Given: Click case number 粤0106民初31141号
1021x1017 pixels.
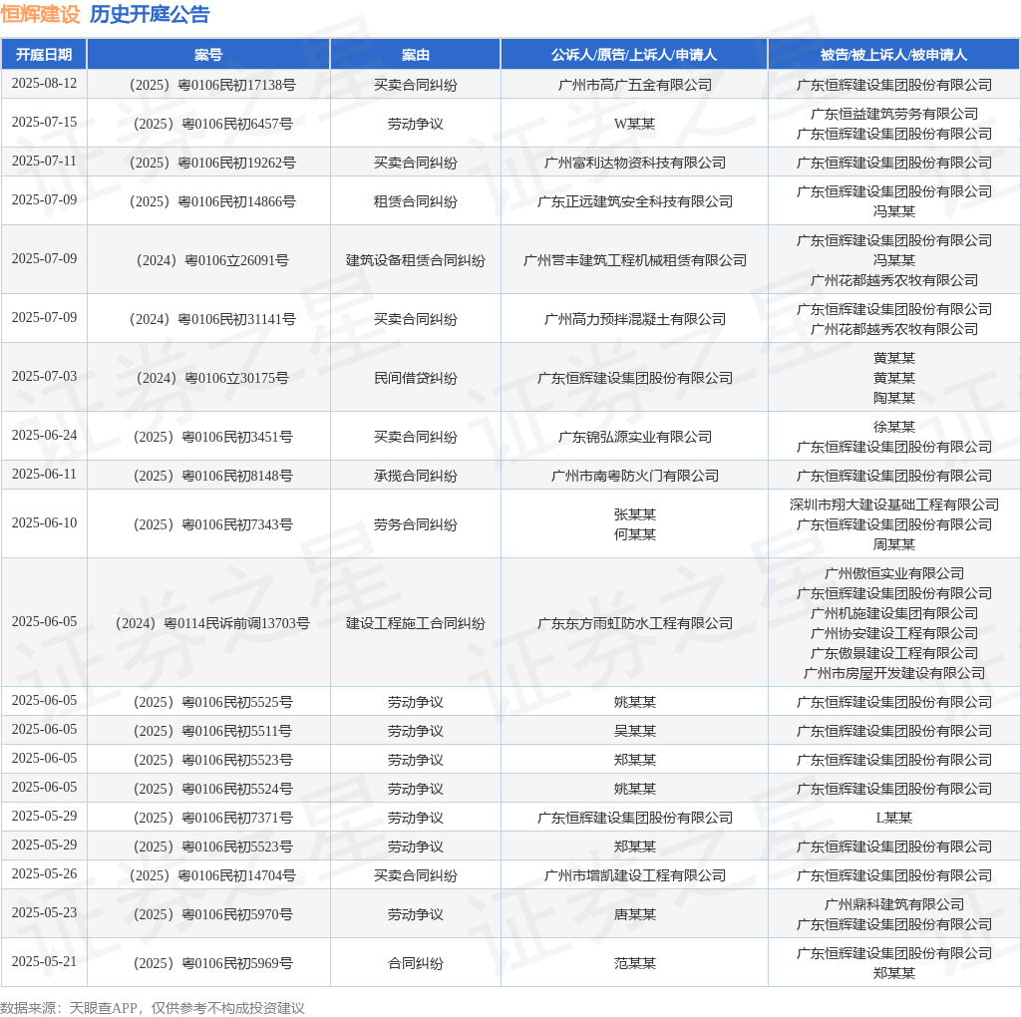Looking at the screenshot, I should click(212, 319).
